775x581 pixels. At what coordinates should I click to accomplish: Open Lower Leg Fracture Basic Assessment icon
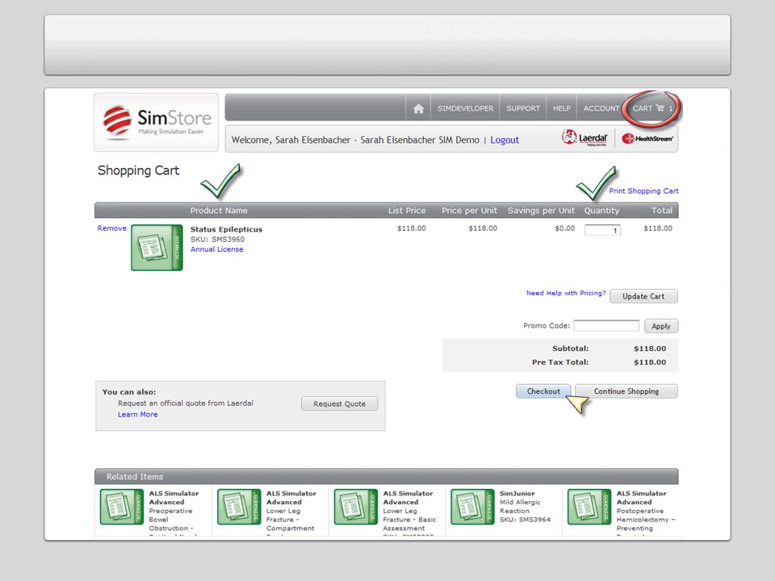[x=356, y=507]
